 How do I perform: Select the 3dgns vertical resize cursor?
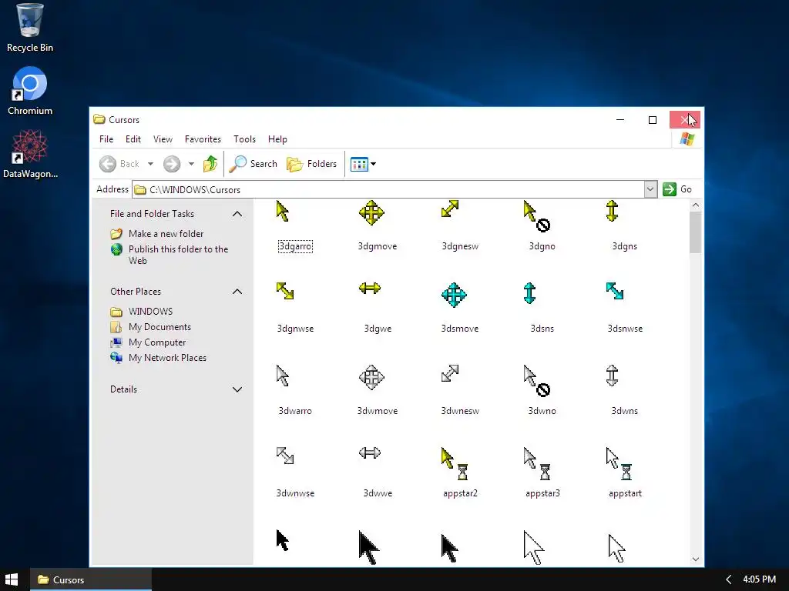612,211
